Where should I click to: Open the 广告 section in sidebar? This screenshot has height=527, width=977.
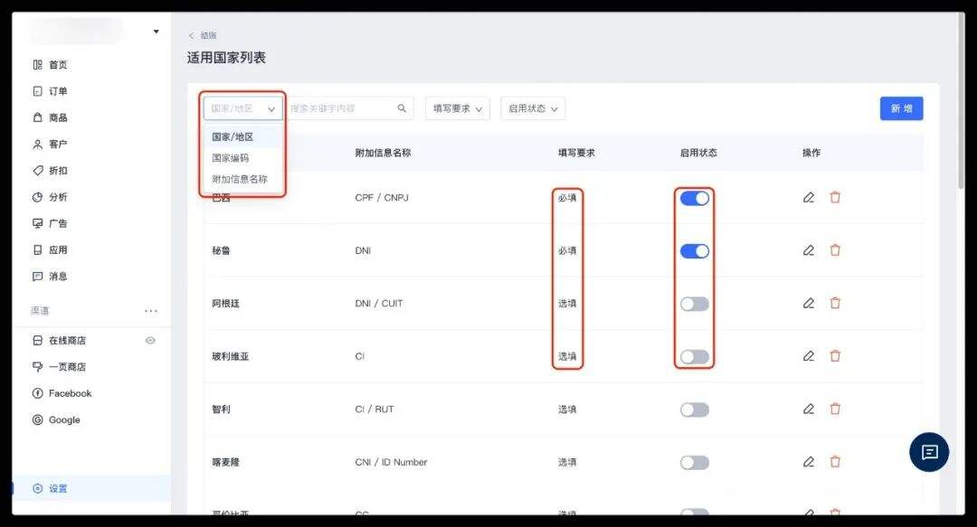[x=54, y=222]
